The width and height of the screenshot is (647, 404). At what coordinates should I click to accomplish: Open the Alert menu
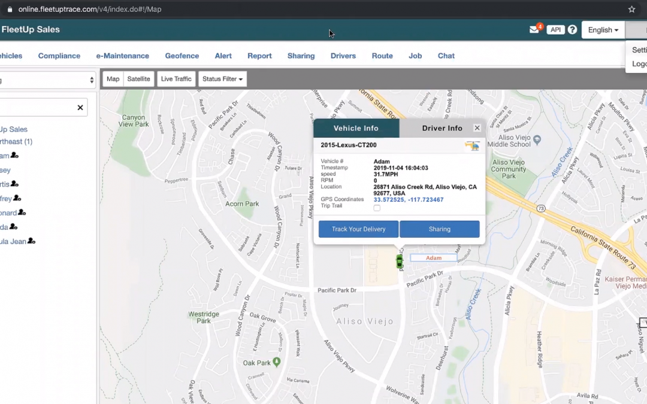pos(223,56)
